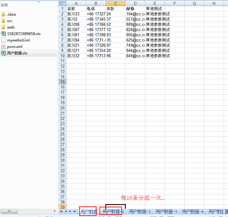Click age cell with value 52

(x=115, y=24)
